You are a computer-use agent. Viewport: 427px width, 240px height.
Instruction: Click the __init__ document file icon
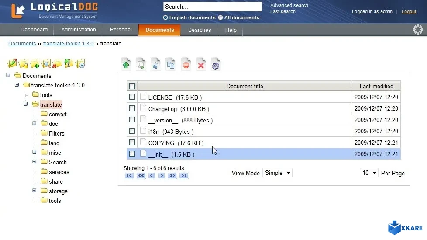click(x=143, y=153)
